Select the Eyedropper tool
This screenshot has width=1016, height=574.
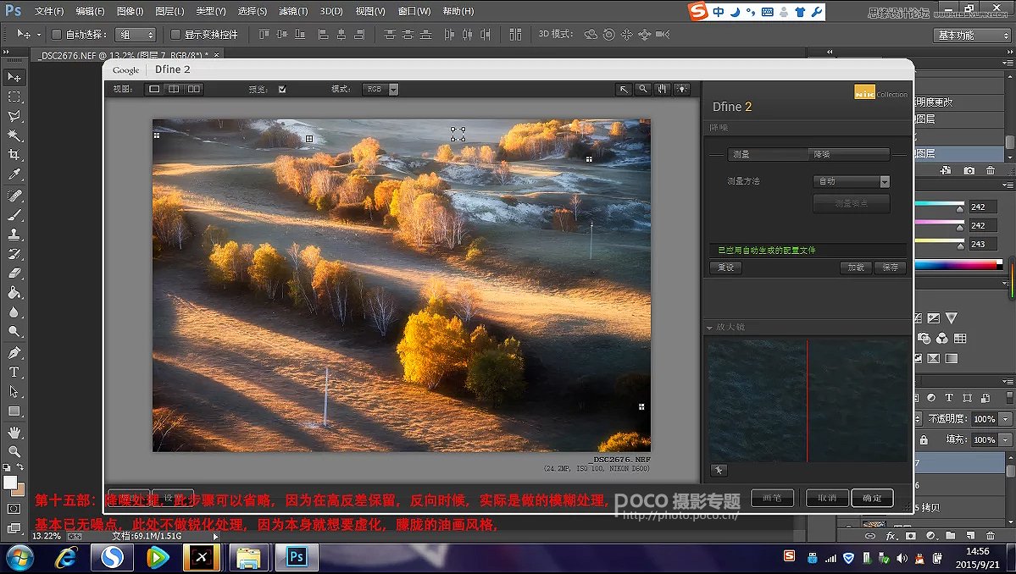[x=14, y=174]
